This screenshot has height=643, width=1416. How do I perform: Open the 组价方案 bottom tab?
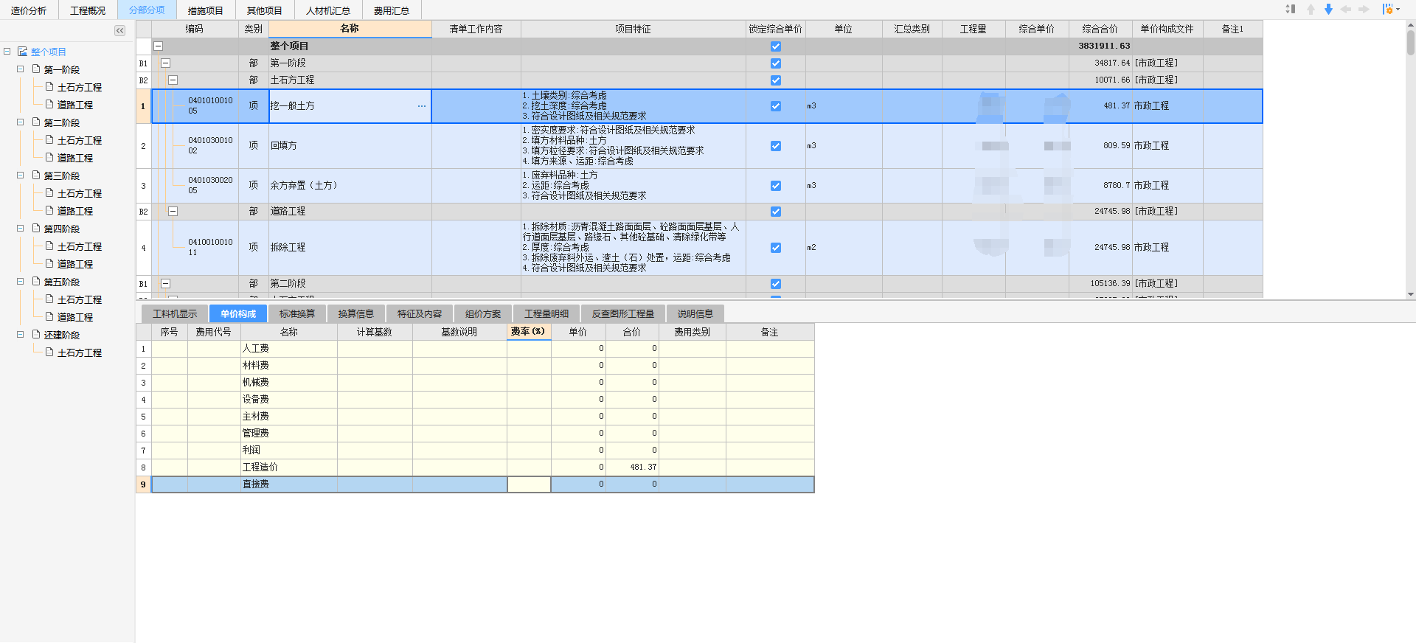coord(483,313)
